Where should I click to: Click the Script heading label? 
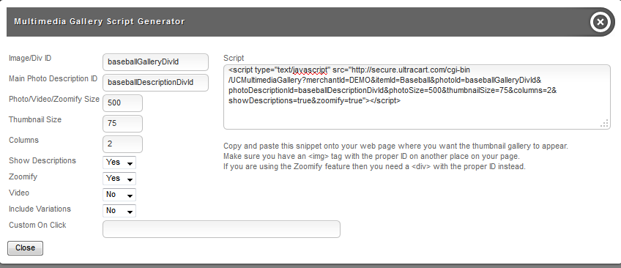234,58
